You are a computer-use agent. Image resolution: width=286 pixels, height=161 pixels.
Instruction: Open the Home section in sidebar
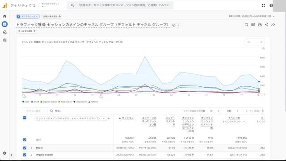[x=5, y=16]
